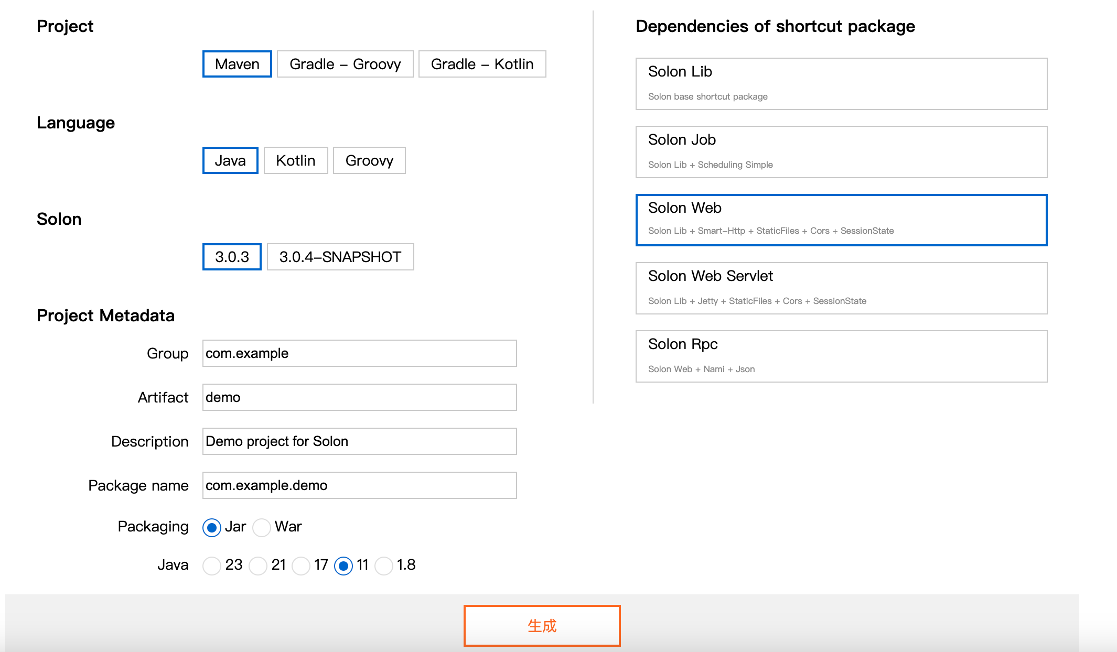Pick Groovy as the language
This screenshot has height=652, width=1117.
[369, 160]
